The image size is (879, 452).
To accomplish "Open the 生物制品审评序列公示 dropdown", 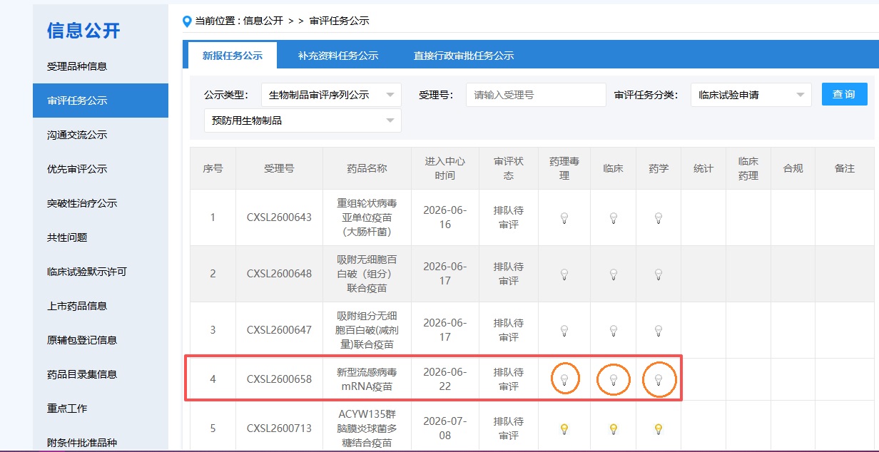I will pos(331,95).
